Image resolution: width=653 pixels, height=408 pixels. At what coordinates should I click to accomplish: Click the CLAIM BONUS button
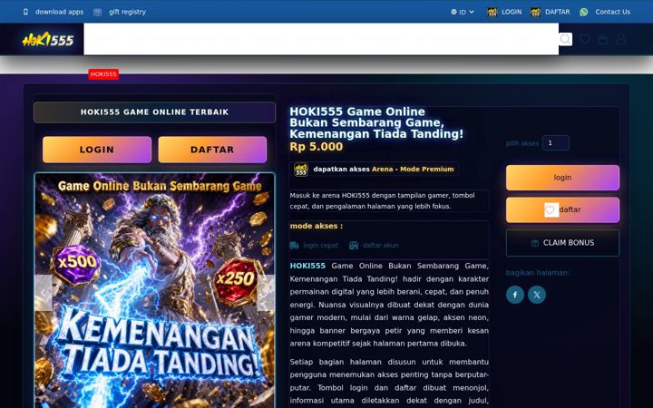click(562, 243)
